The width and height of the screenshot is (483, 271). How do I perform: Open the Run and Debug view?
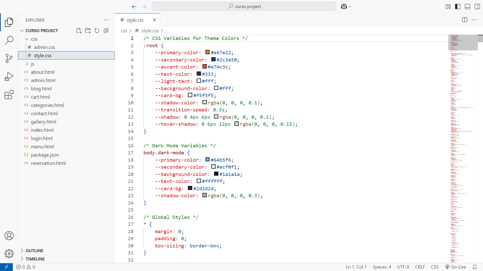[9, 77]
